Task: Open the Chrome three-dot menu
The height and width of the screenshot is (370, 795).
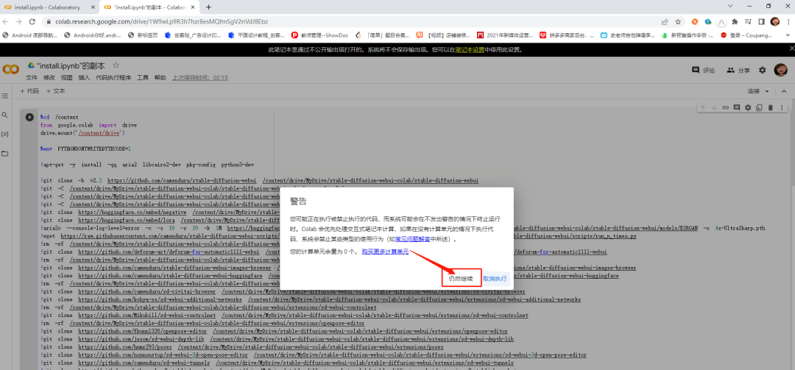Action: 788,22
